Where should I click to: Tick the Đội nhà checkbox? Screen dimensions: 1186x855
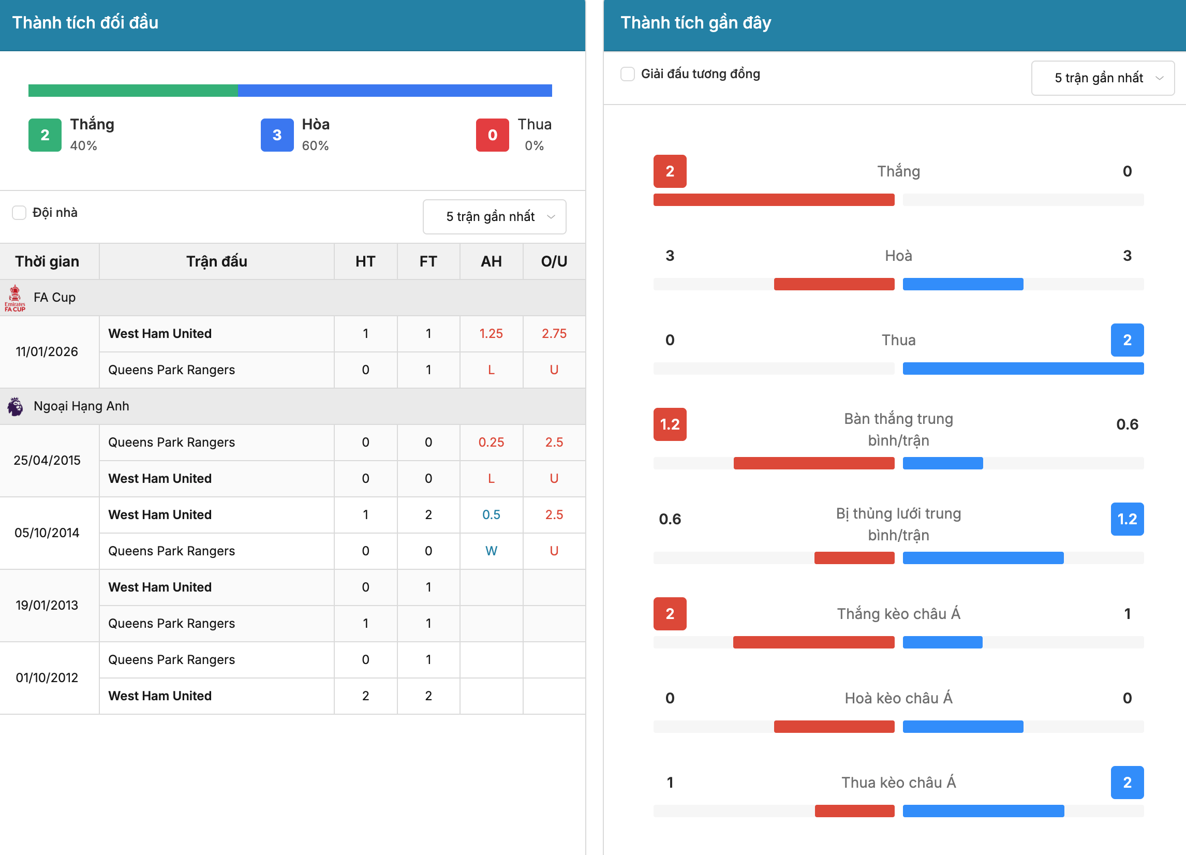click(x=19, y=213)
